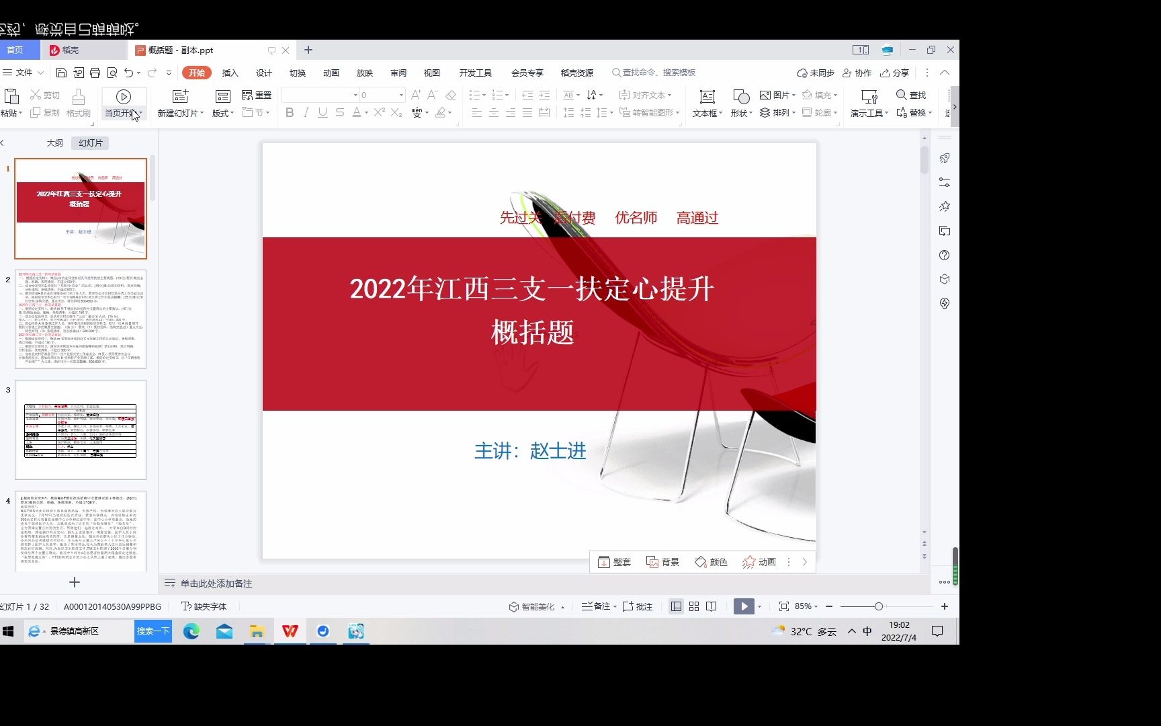
Task: Click the zoom in plus button
Action: 945,606
